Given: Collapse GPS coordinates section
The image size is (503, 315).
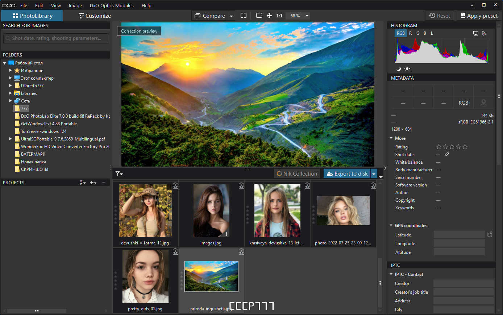Looking at the screenshot, I should click(x=391, y=226).
